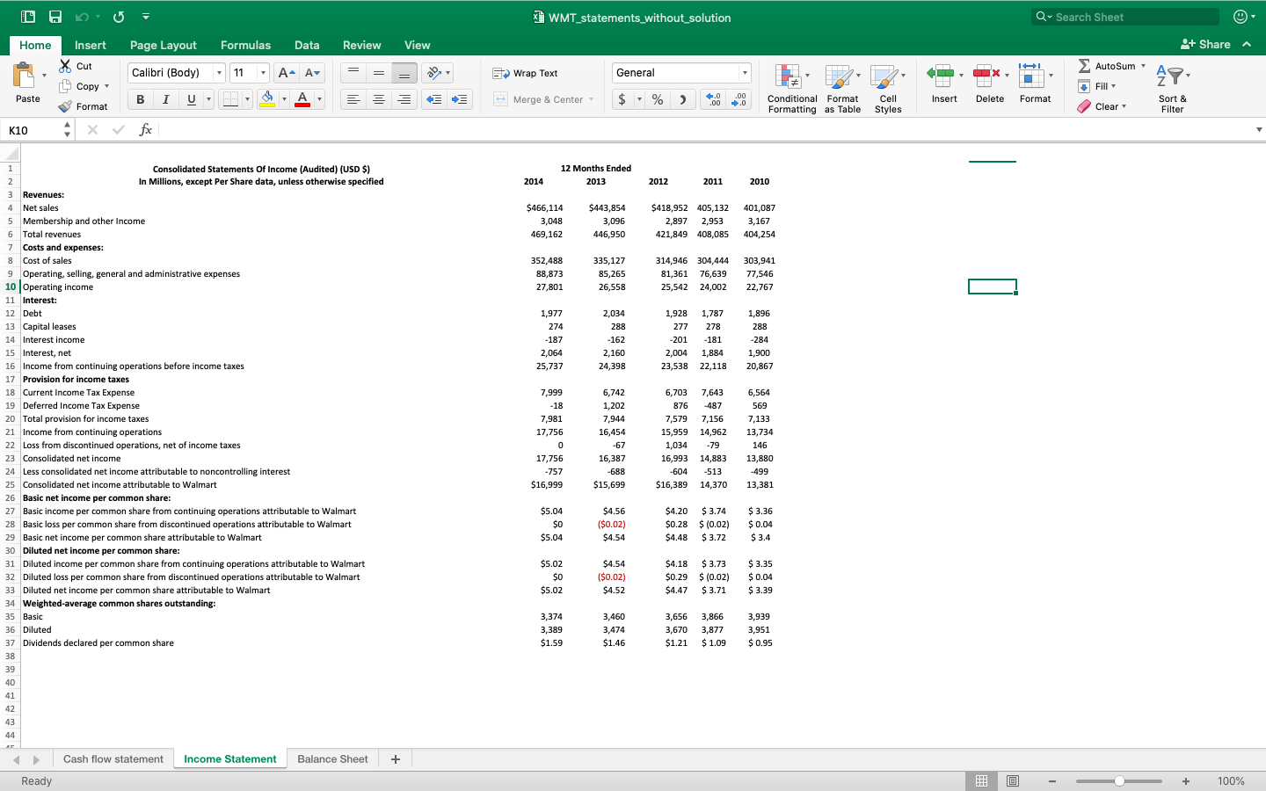The height and width of the screenshot is (791, 1266).
Task: Switch to the Formulas ribbon tab
Action: coord(245,45)
